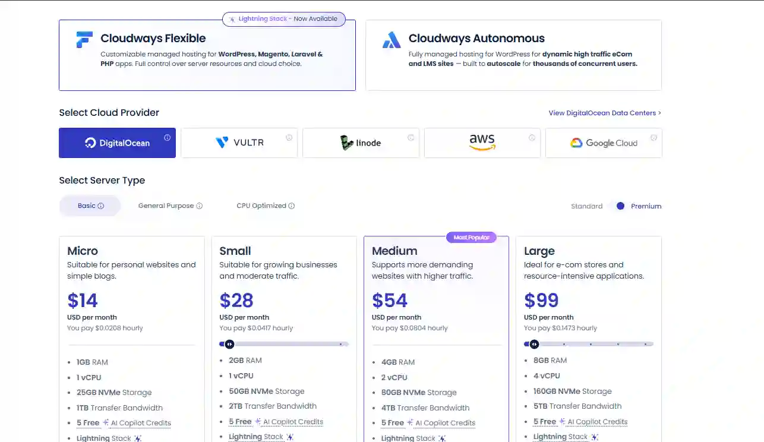Switch to Basic server type
Viewport: 764px width, 442px height.
coord(90,206)
